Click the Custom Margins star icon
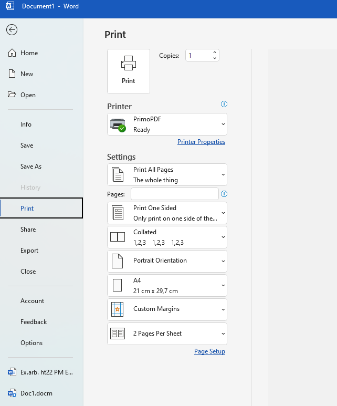The image size is (337, 406). click(x=117, y=309)
